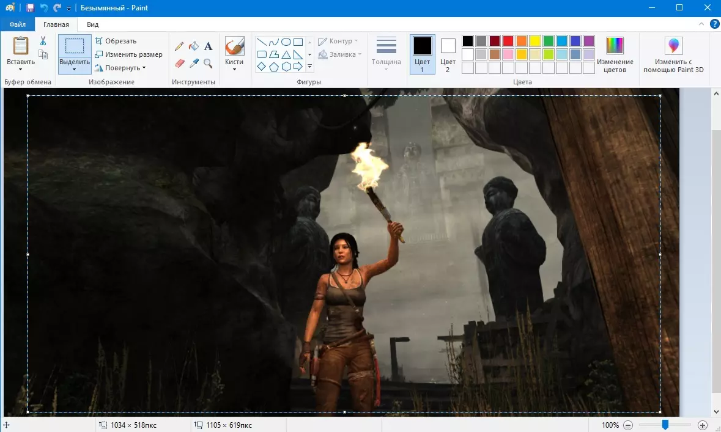This screenshot has width=721, height=432.
Task: Select the Pencil tool
Action: tap(179, 46)
